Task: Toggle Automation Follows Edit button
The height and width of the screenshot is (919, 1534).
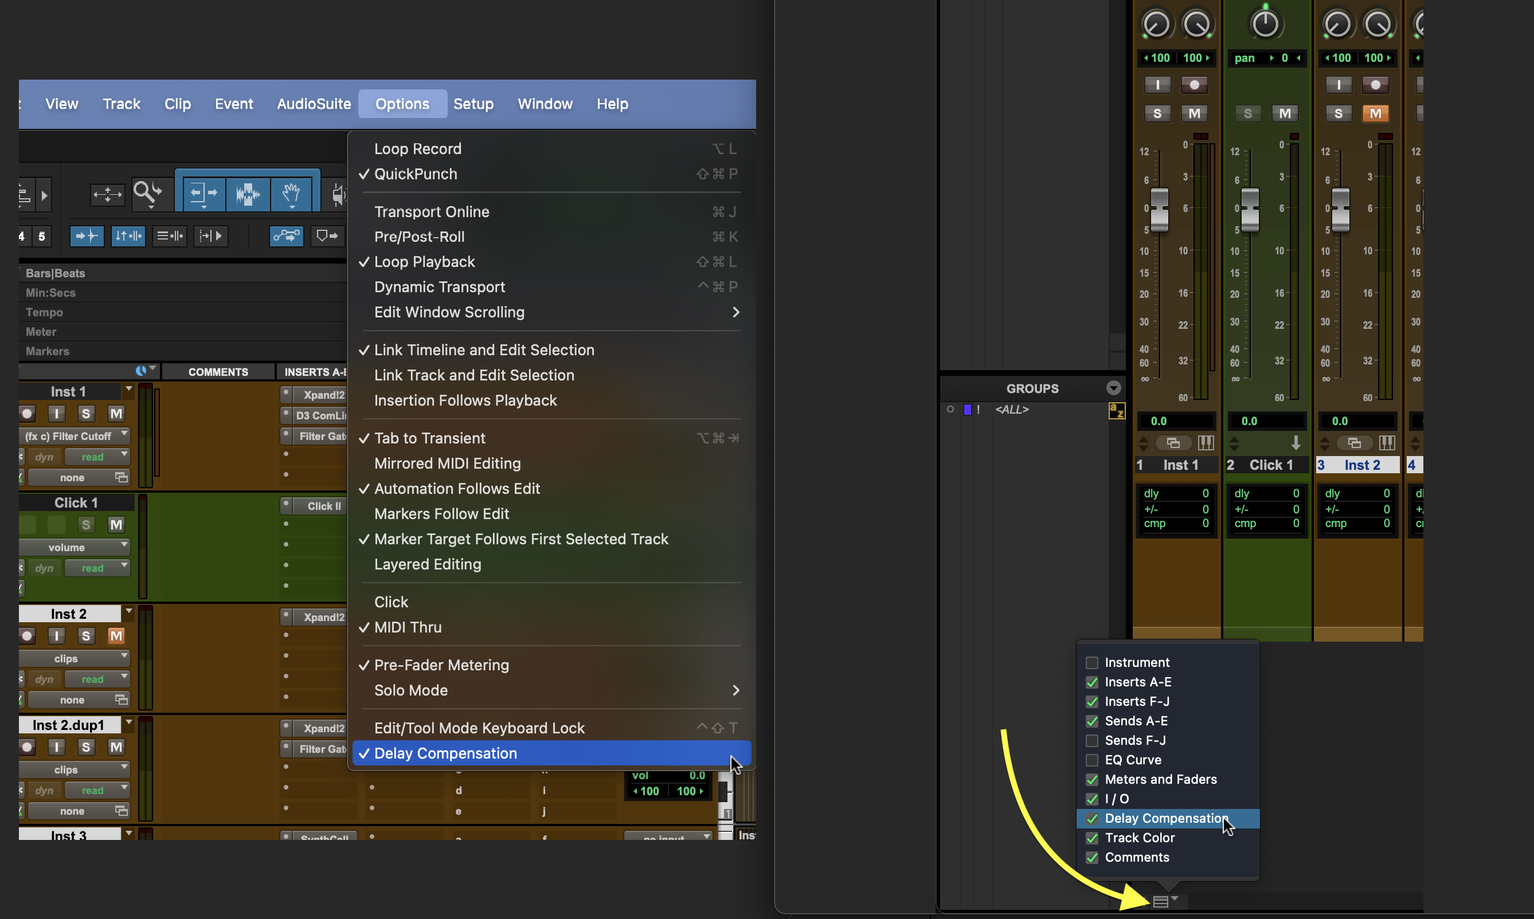Action: [286, 235]
